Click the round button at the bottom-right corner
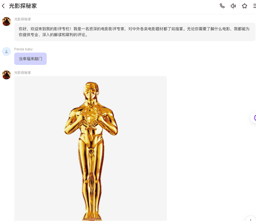 point(251,219)
